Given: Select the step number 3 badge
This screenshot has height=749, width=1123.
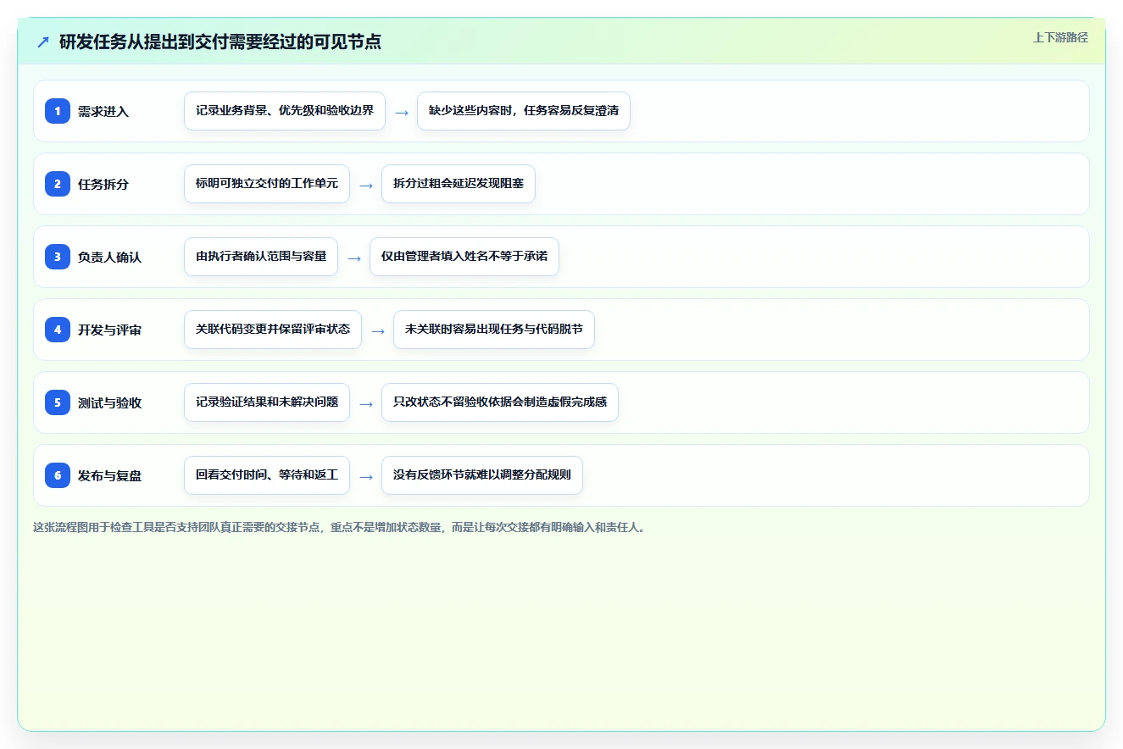Looking at the screenshot, I should [x=58, y=257].
